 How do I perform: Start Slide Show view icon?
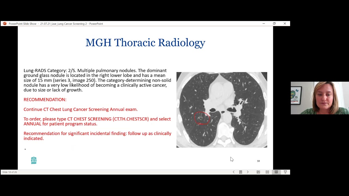pos(285,172)
